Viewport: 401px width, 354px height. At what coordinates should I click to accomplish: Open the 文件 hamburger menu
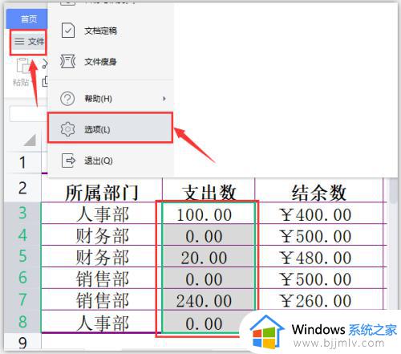tap(29, 42)
